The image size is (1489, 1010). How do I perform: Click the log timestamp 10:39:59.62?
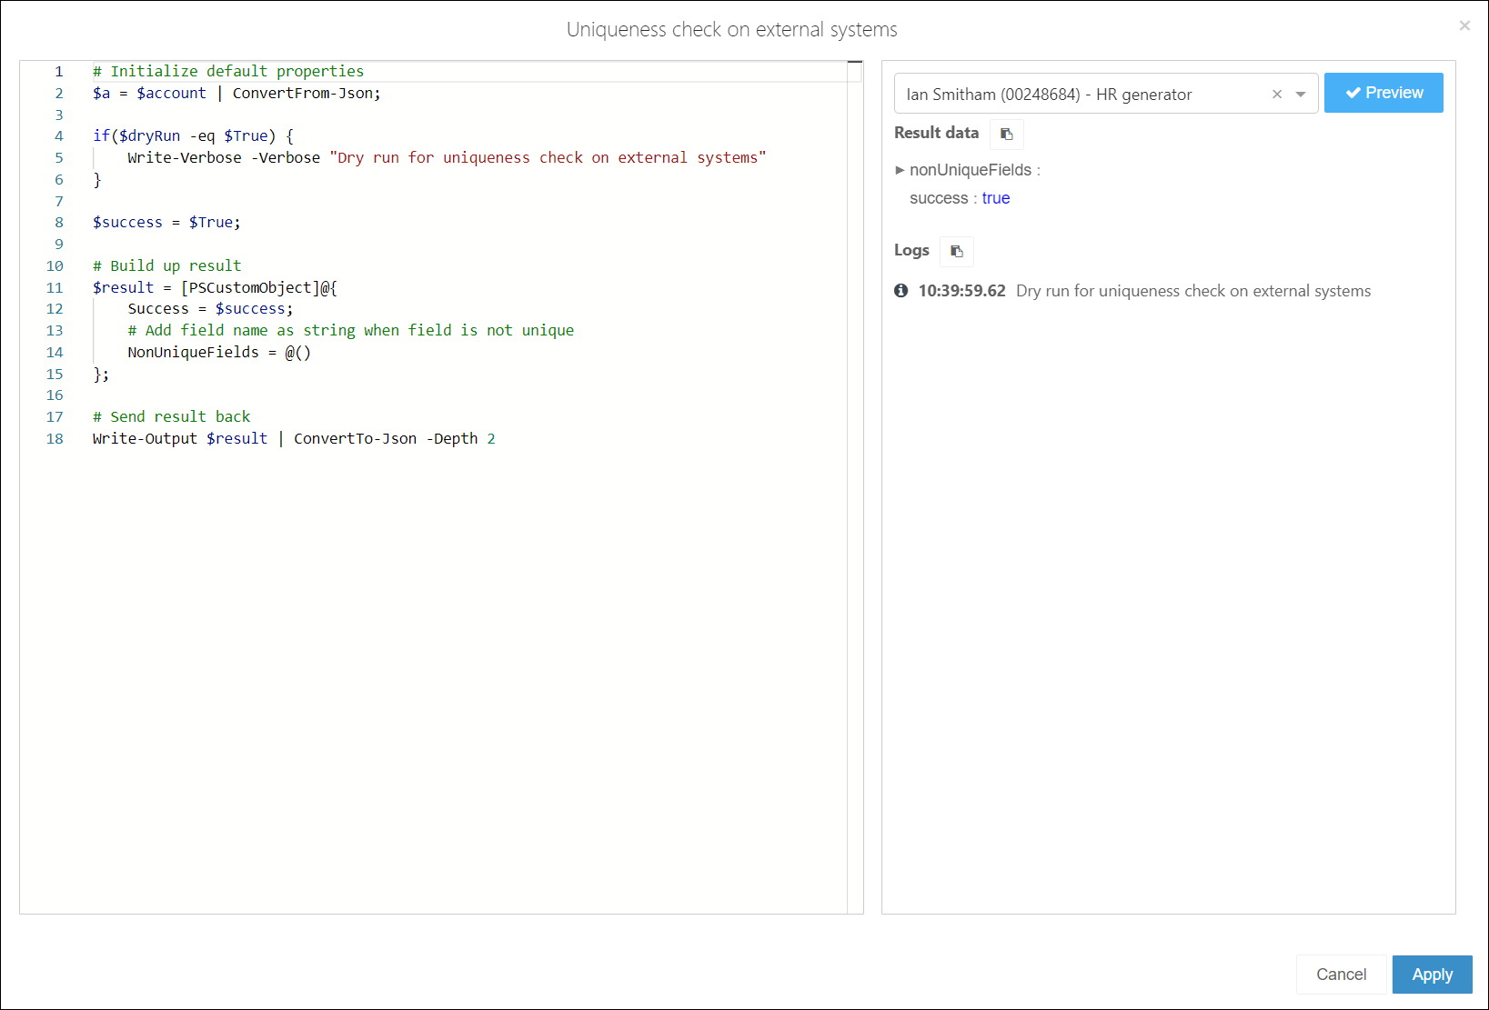961,291
